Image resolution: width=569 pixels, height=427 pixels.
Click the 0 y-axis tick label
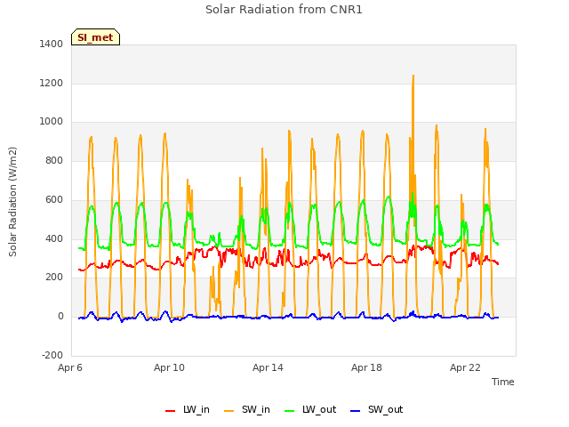(x=60, y=317)
